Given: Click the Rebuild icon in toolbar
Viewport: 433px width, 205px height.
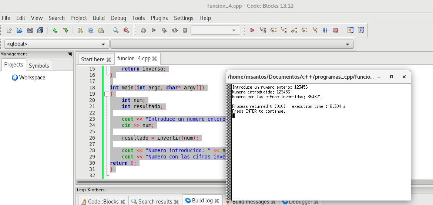Looking at the screenshot, I should click(x=175, y=30).
